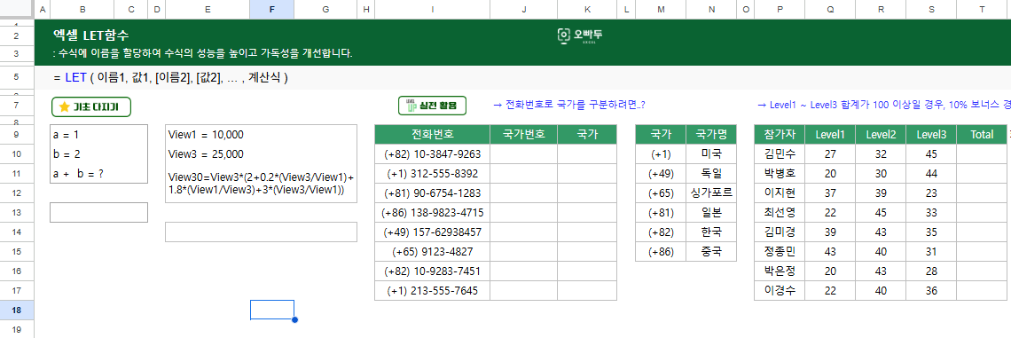1011x338 pixels.
Task: Click the 엑셀 LET함수 title
Action: tap(91, 35)
